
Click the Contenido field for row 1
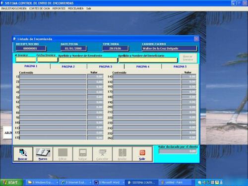(53, 77)
